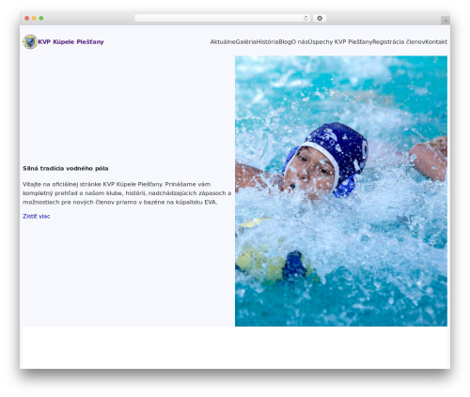Screen dimensions: 470x397
Task: Maximize window with green button
Action: pos(41,18)
